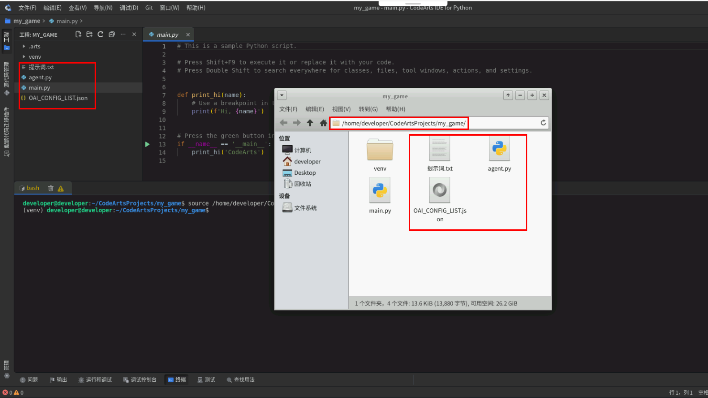The image size is (708, 398).
Task: Open file manager title dropdown arrow
Action: 282,95
